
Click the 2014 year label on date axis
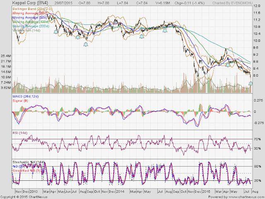pos(120,192)
